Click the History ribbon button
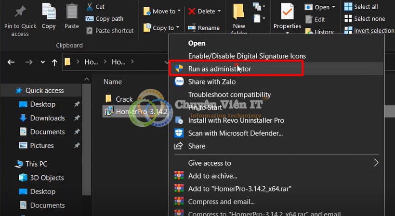Screen dimensions: 395x216 pyautogui.click(x=319, y=31)
